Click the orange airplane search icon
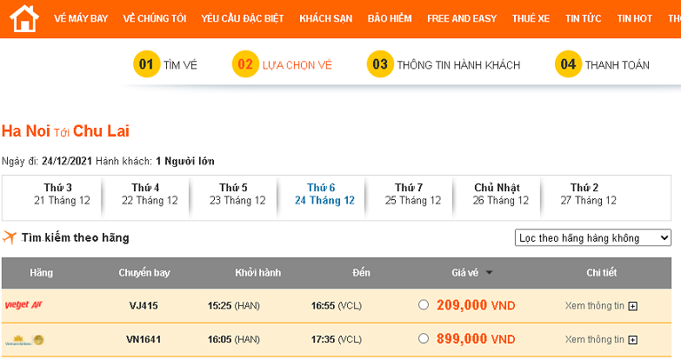The image size is (681, 360). [9, 237]
